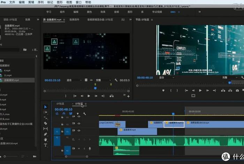Switch to the 效果控件 tab

(74, 20)
